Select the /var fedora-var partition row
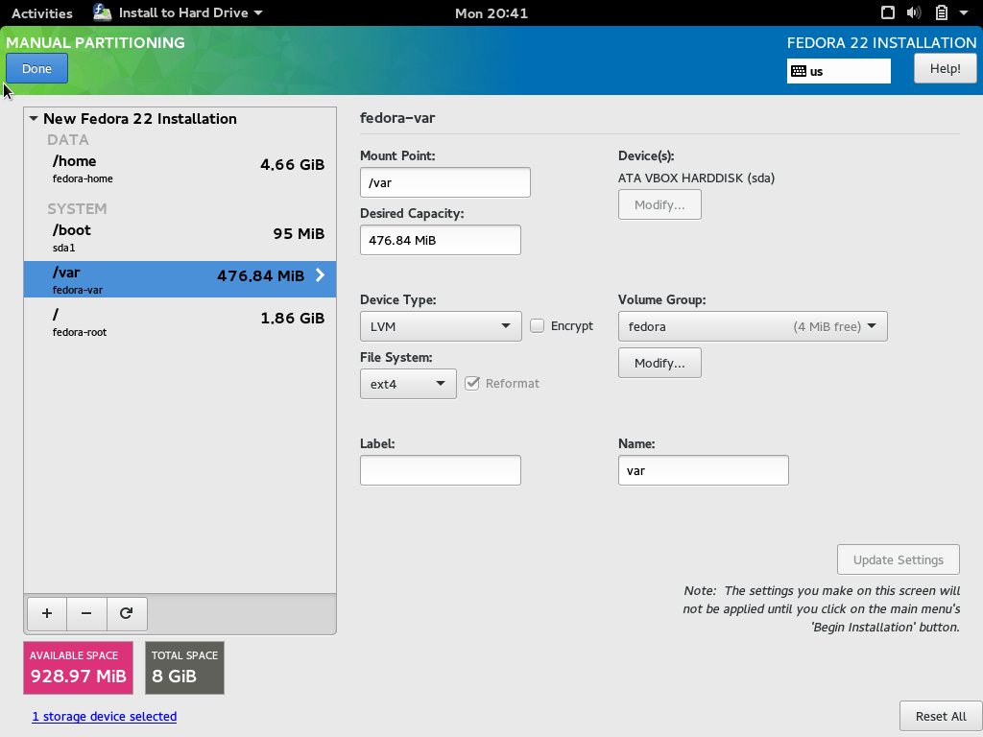The height and width of the screenshot is (737, 983). [180, 279]
